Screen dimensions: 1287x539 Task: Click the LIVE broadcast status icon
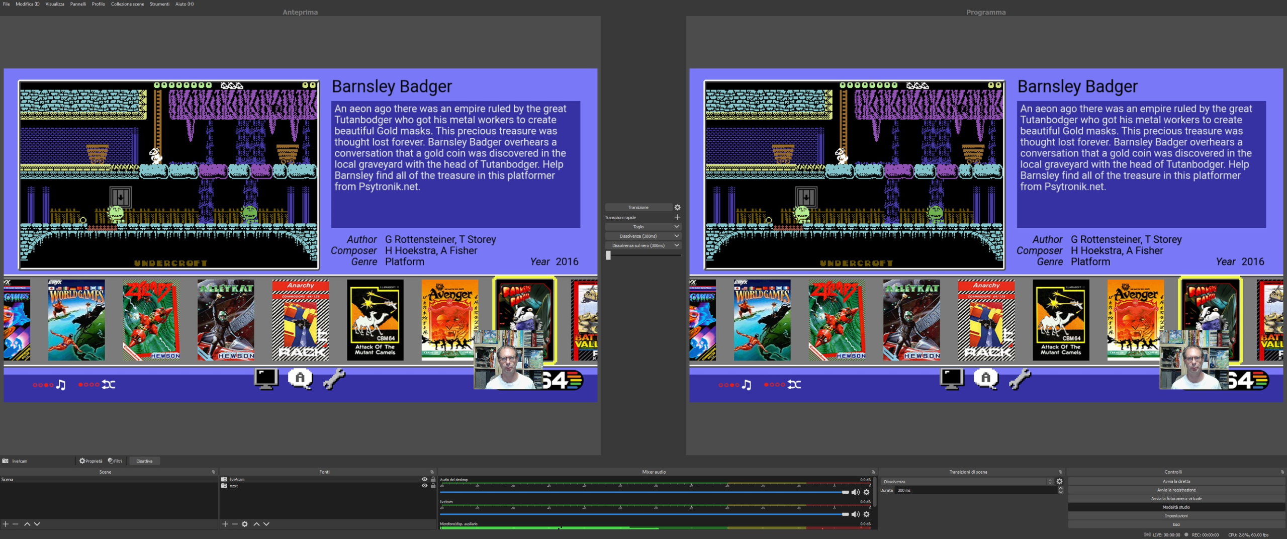tap(1147, 535)
